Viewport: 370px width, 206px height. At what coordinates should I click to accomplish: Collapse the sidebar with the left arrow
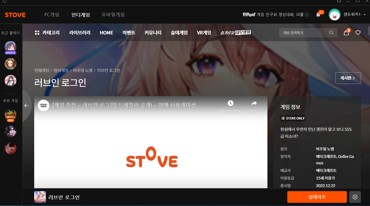coord(27,105)
